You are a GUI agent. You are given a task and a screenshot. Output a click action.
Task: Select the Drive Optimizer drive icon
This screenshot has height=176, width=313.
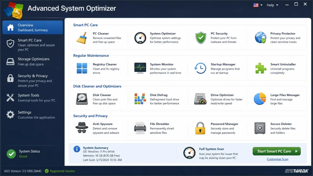click(200, 99)
